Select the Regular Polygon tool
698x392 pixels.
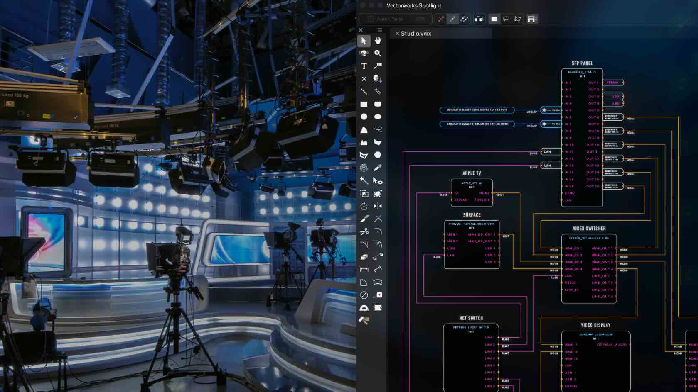(x=378, y=155)
